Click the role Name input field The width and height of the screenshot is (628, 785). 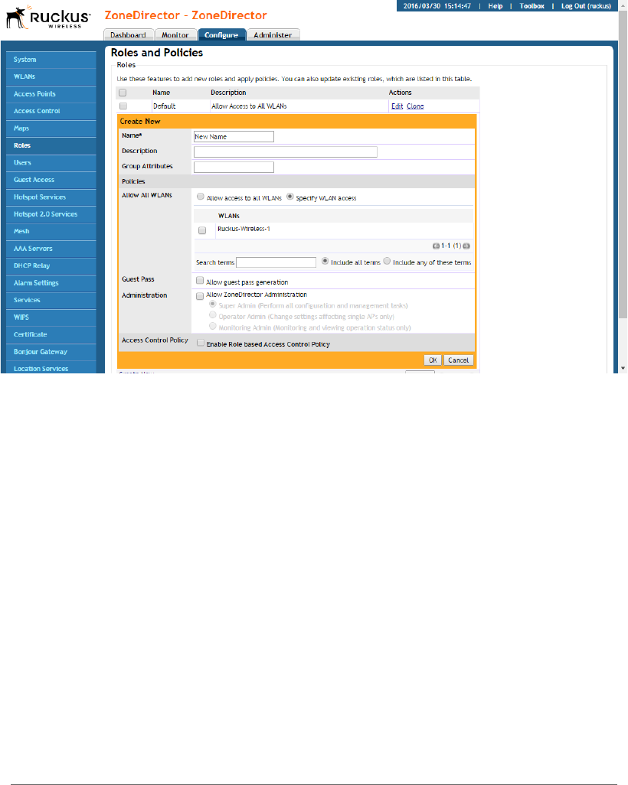[x=234, y=137]
